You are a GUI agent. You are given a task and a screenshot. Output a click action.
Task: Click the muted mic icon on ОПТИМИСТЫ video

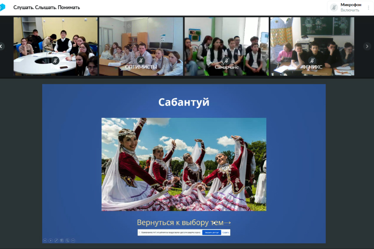tap(141, 61)
